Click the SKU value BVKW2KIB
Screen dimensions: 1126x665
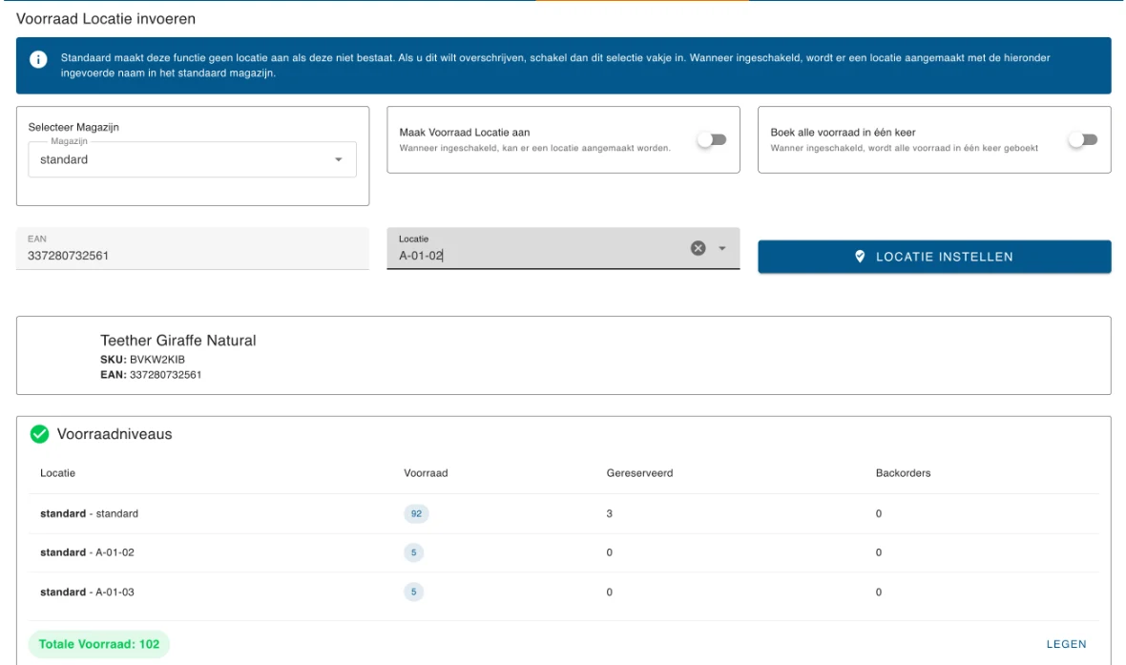pos(157,359)
